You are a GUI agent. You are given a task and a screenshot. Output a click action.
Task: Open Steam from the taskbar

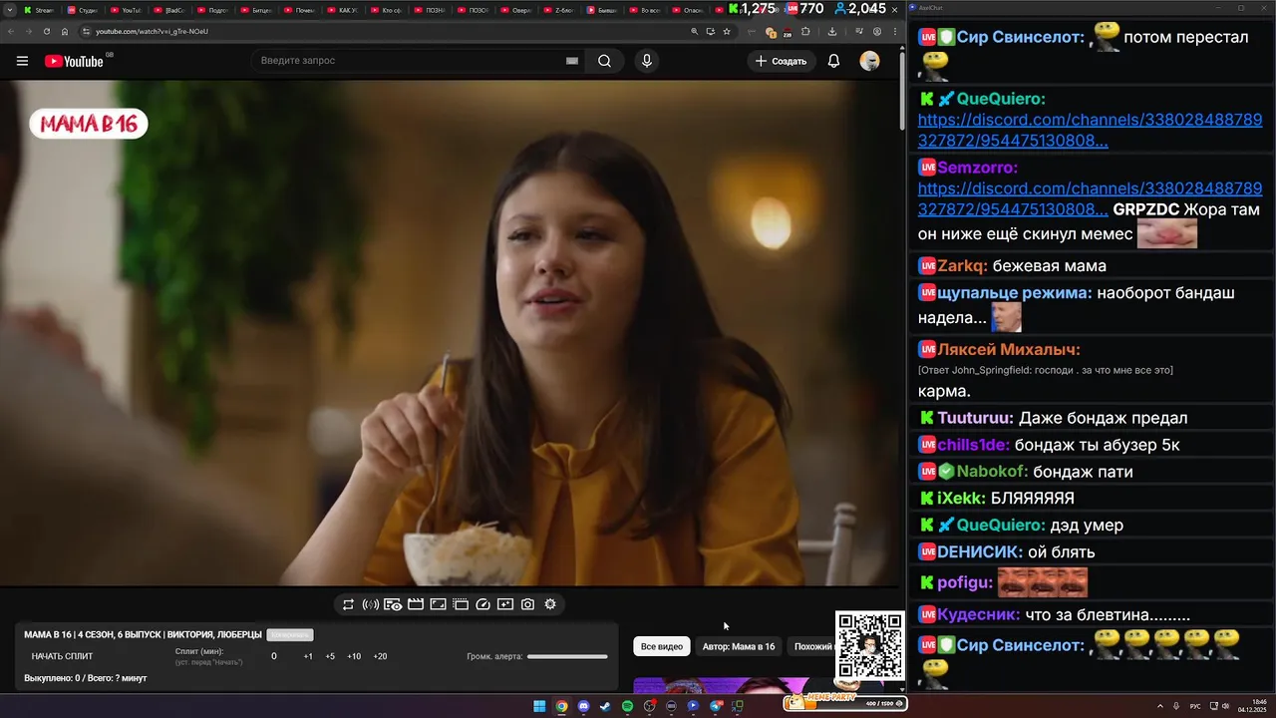point(605,706)
